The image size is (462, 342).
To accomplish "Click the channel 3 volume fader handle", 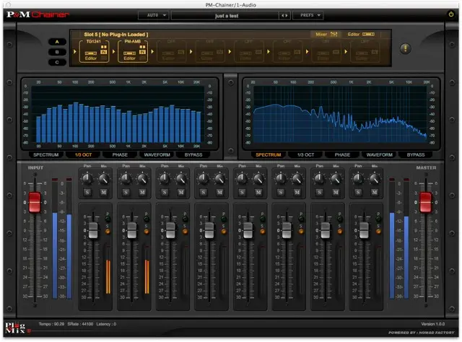I will (x=170, y=230).
